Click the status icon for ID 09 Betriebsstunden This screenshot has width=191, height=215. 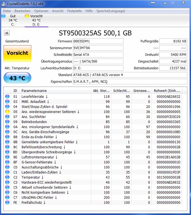[7, 122]
